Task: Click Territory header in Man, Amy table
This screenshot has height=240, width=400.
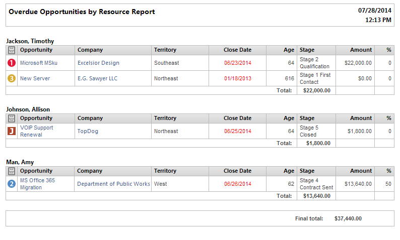Action: tap(165, 171)
